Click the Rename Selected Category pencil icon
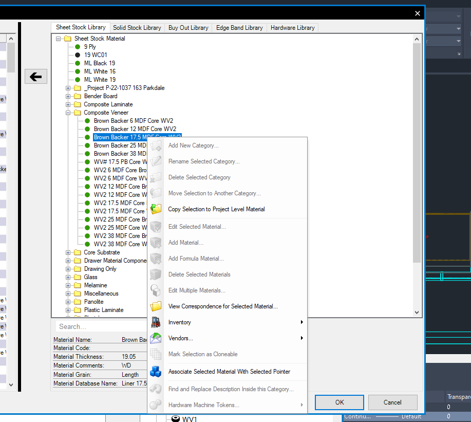 pos(156,161)
